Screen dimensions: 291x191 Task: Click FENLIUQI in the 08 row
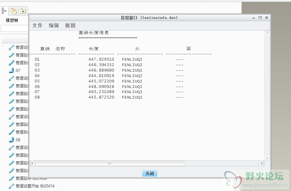(132, 97)
